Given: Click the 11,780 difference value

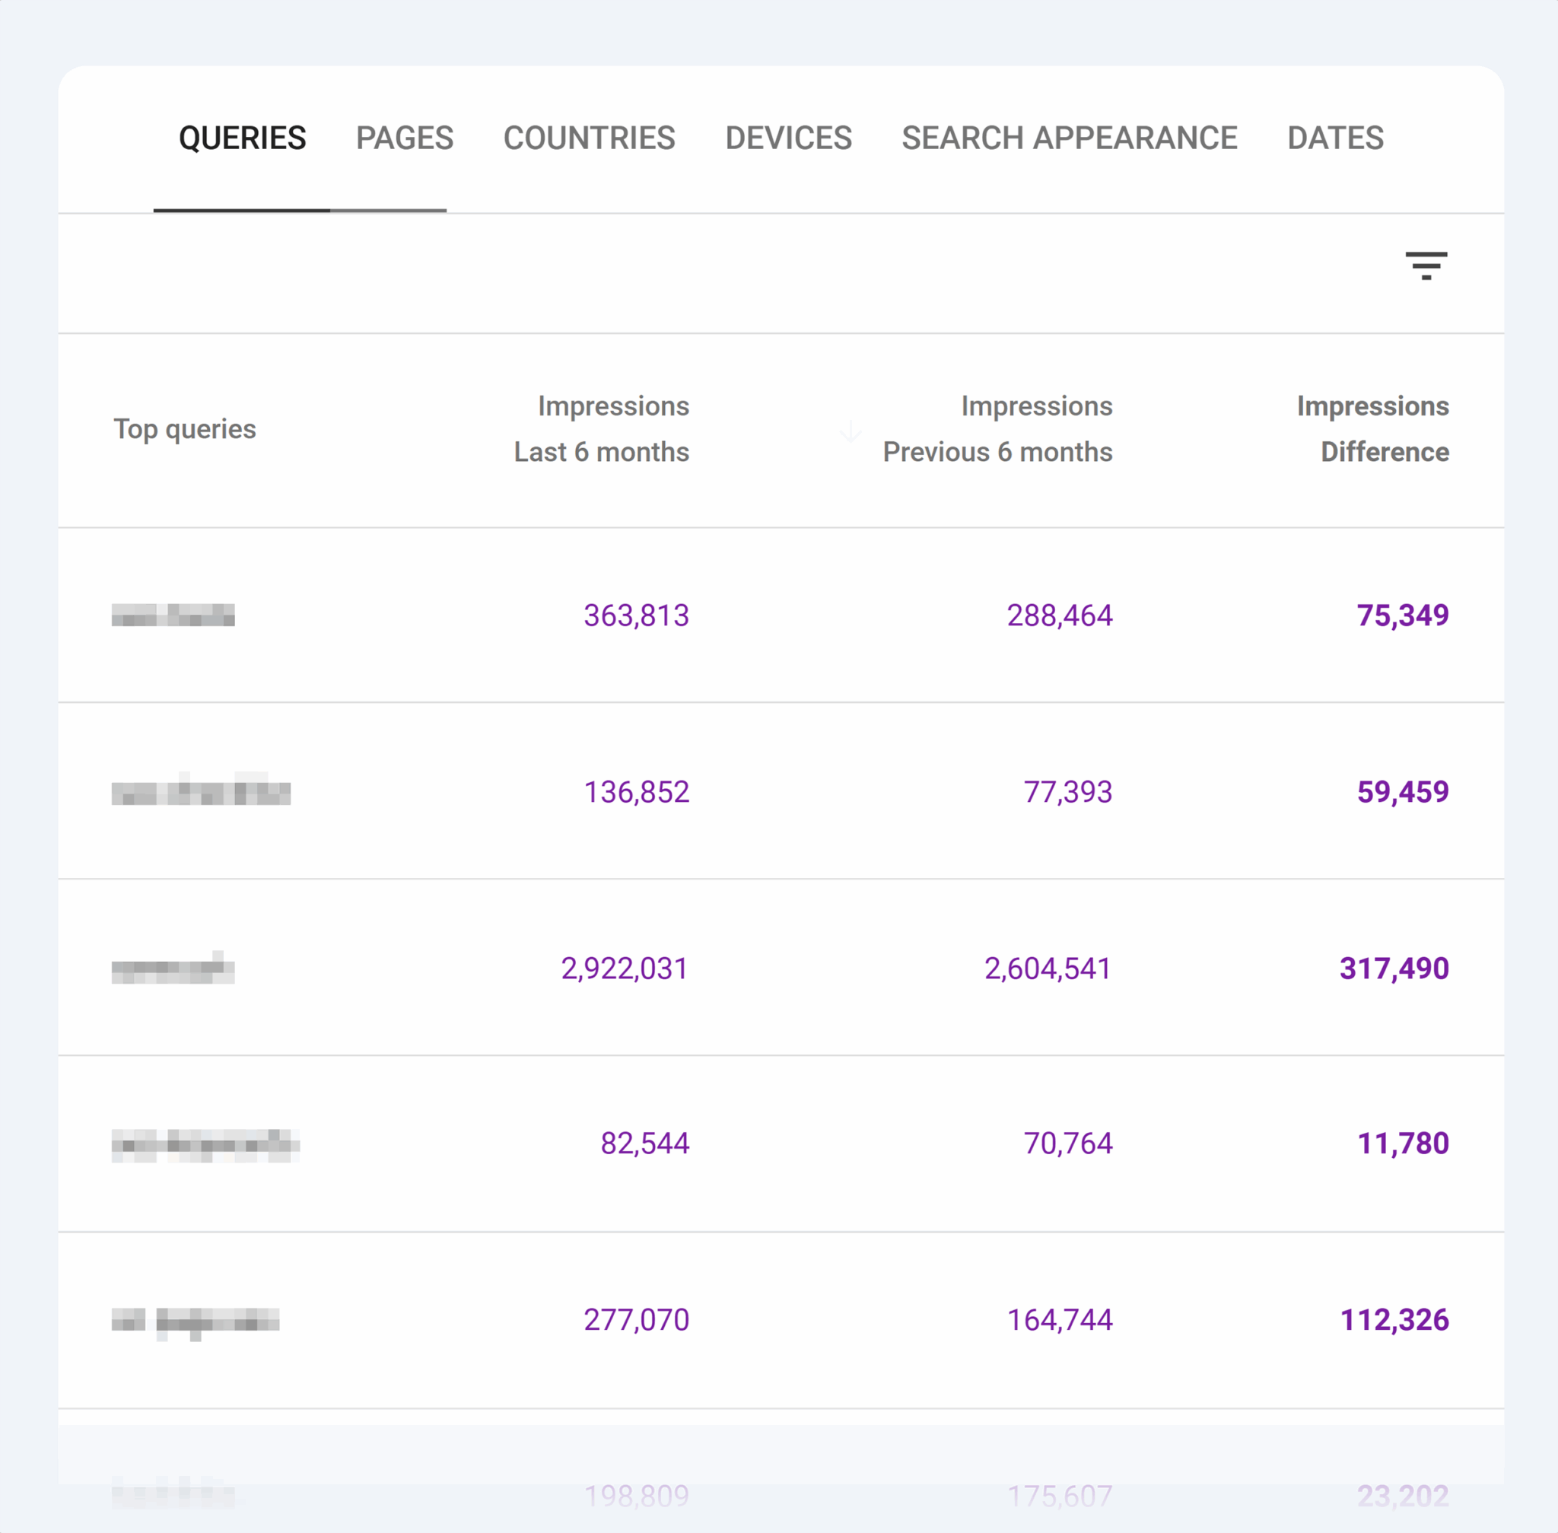Looking at the screenshot, I should pos(1403,1143).
